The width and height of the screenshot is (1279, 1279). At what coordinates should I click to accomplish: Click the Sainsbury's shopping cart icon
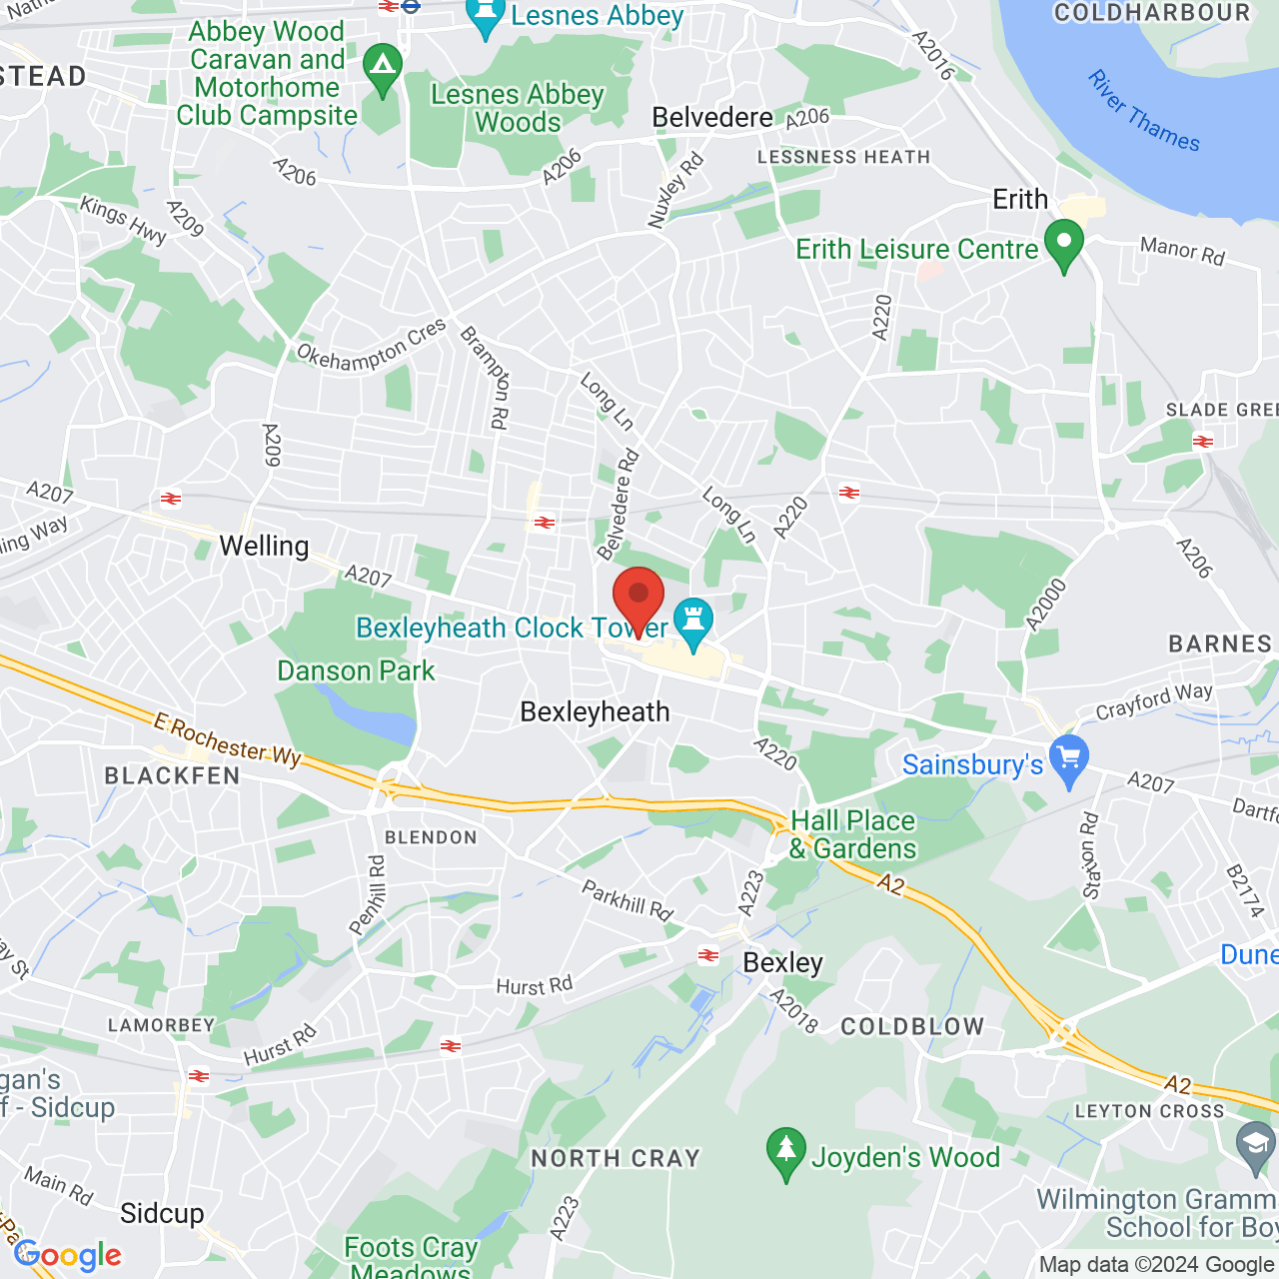(1069, 762)
